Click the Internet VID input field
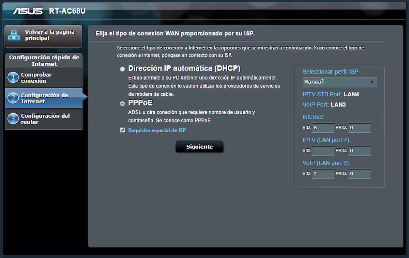The image size is (409, 258). (323, 128)
